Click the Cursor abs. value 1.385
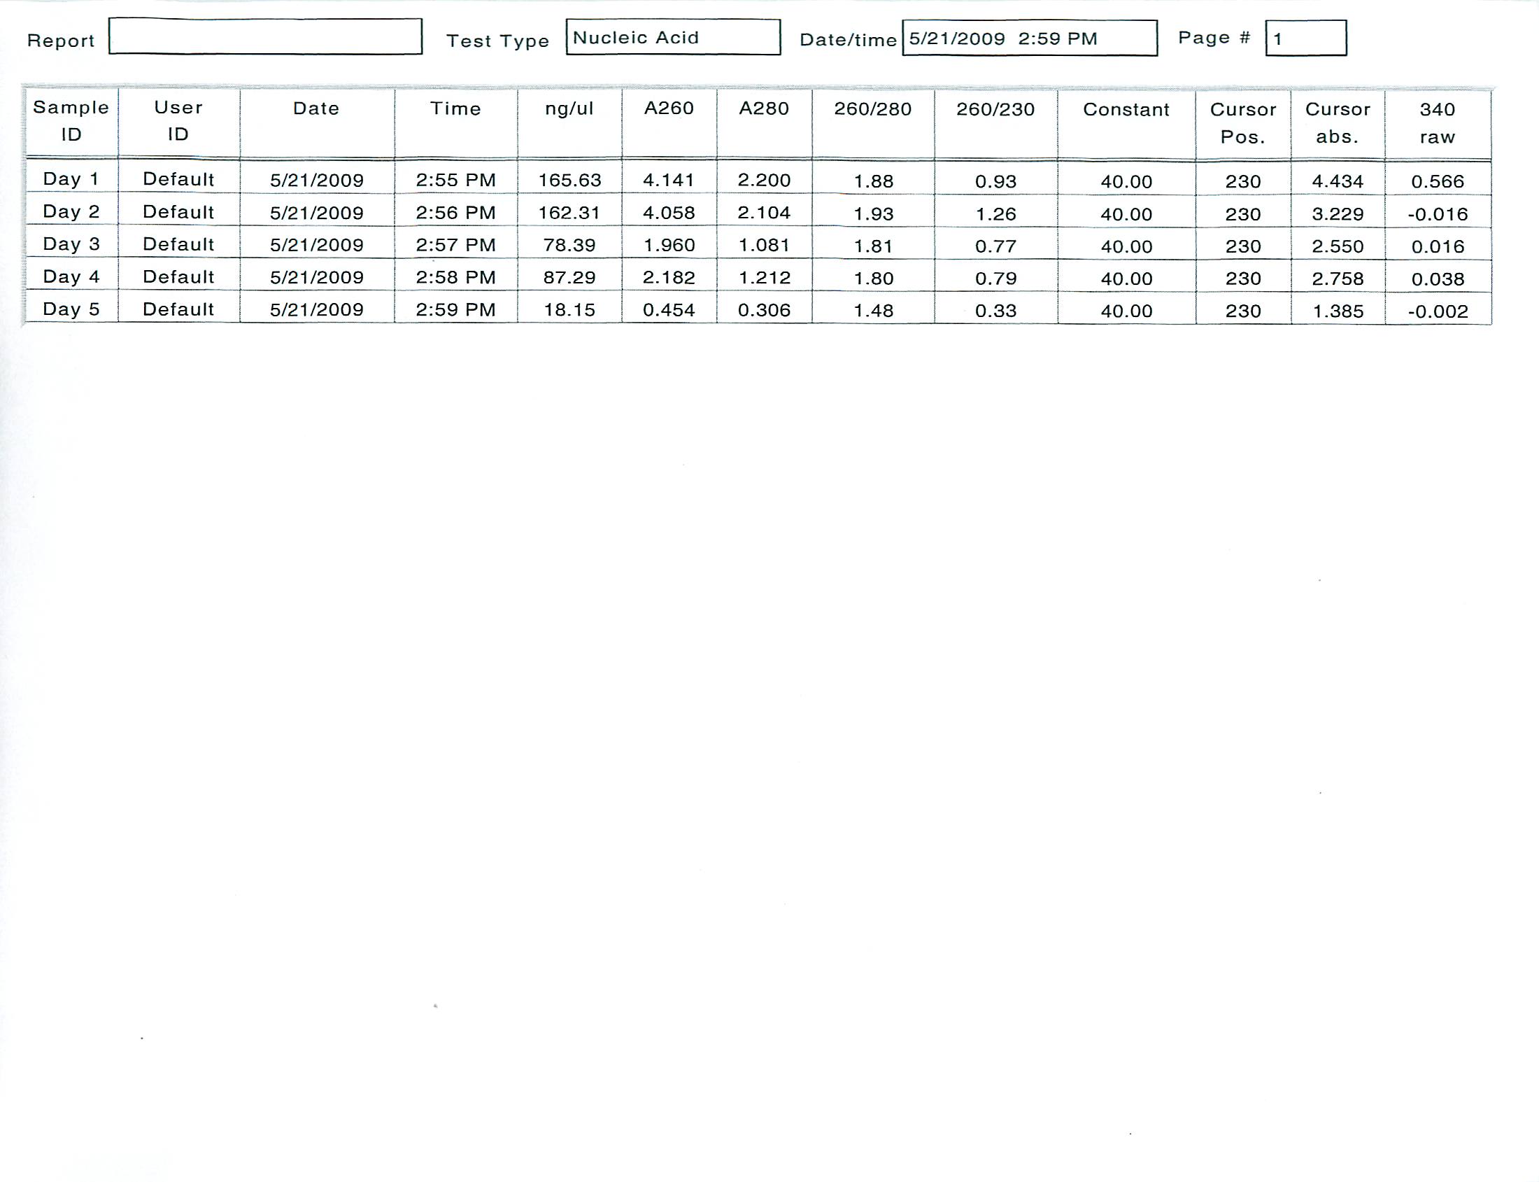This screenshot has height=1182, width=1539. click(1338, 311)
